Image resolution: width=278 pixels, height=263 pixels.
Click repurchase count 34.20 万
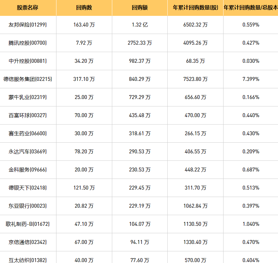coord(84,61)
